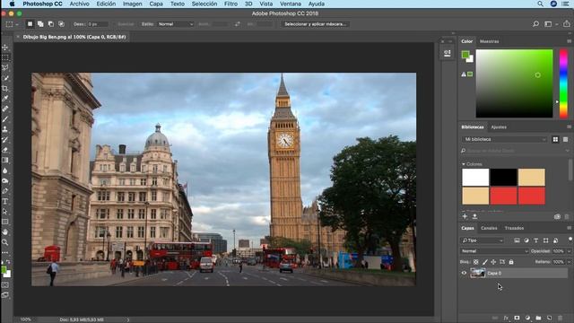Choose Add to selection mode
574x323 pixels.
[x=40, y=24]
